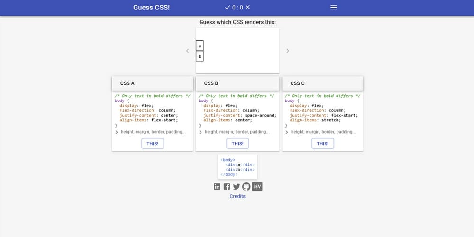Click the wrong-answers X icon in score
Viewport: 474px width, 237px height.
point(247,7)
